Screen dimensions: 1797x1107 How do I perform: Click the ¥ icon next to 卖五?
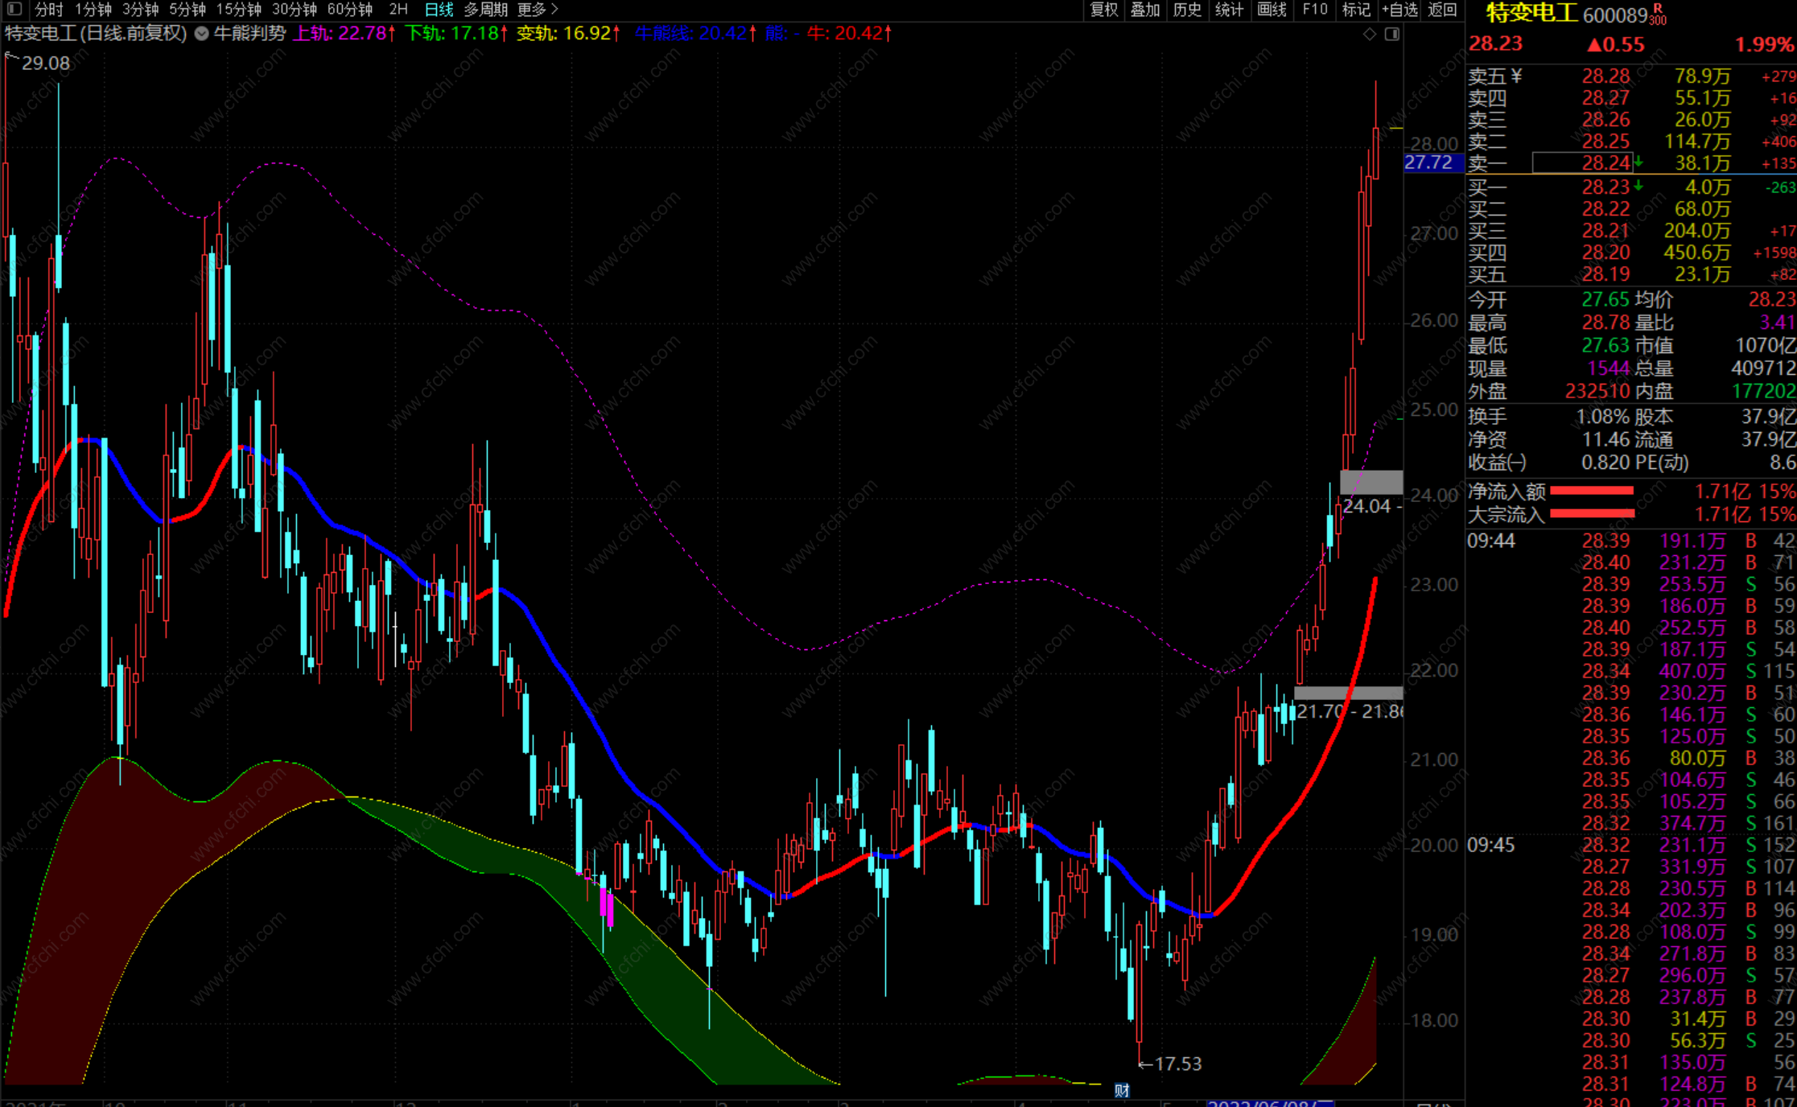pos(1517,76)
